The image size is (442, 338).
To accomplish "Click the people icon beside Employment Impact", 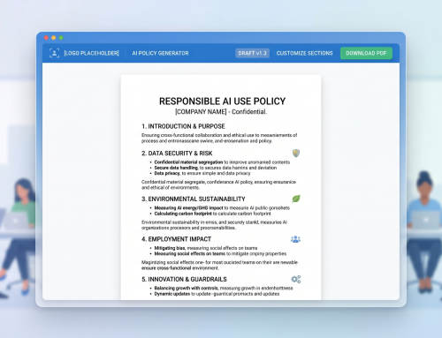I will pyautogui.click(x=295, y=239).
